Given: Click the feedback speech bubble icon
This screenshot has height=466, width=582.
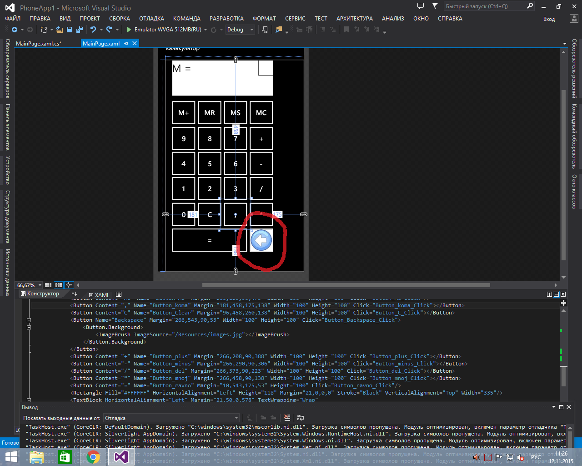Looking at the screenshot, I should [421, 6].
